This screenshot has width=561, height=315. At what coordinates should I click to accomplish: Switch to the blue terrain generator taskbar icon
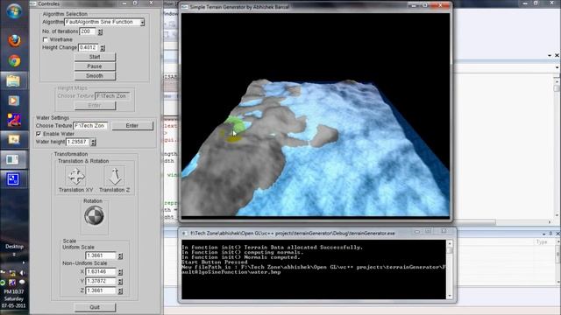(13, 179)
